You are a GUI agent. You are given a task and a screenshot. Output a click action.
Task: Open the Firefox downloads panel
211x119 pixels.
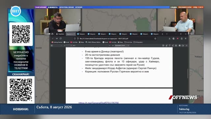tap(169, 39)
